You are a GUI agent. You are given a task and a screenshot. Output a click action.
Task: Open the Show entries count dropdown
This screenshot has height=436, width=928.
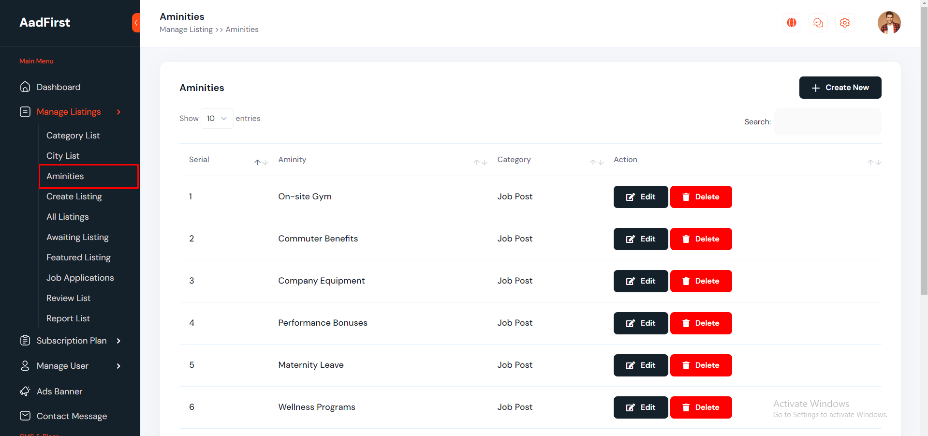217,119
